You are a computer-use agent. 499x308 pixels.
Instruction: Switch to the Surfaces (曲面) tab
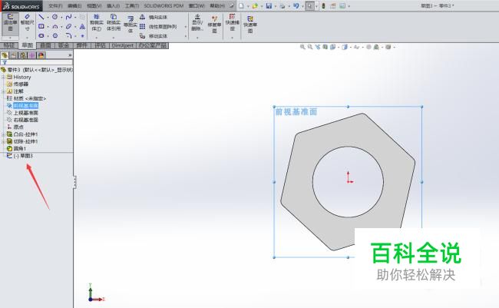(45, 45)
